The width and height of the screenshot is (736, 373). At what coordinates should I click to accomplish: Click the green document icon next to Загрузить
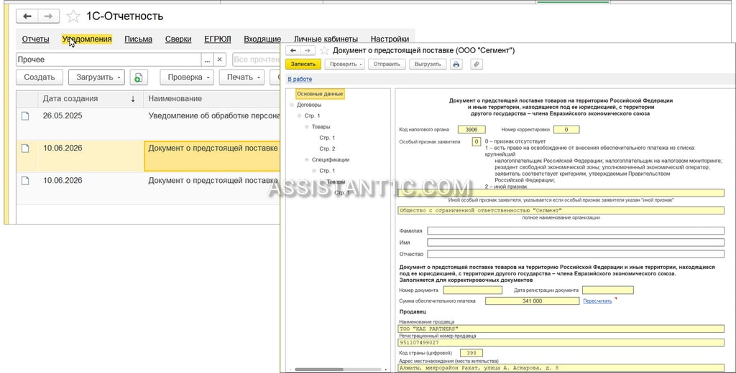(x=138, y=77)
